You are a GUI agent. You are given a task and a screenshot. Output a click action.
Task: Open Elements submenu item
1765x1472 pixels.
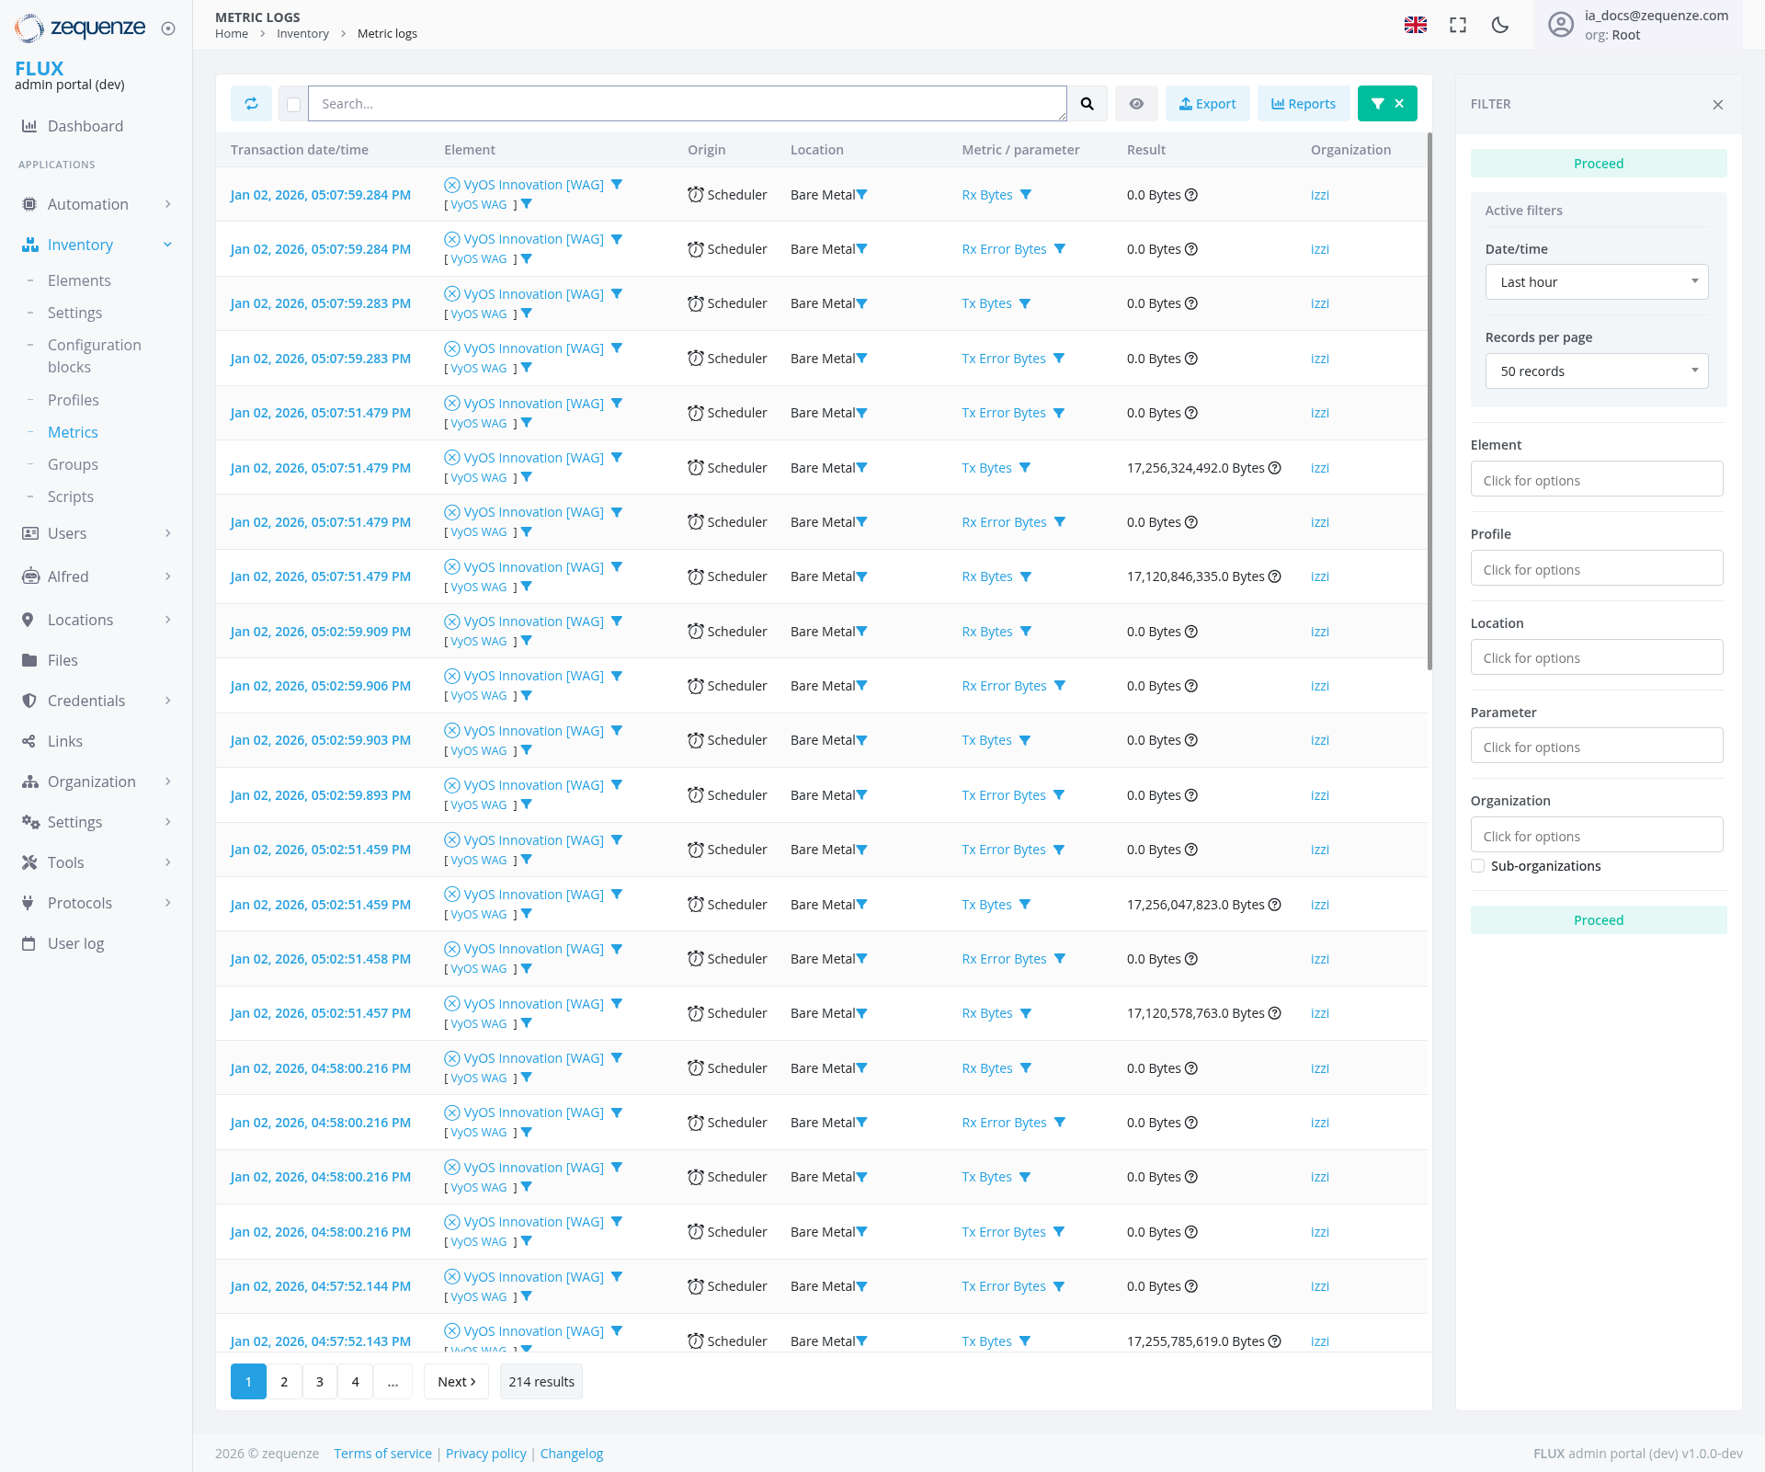(79, 280)
